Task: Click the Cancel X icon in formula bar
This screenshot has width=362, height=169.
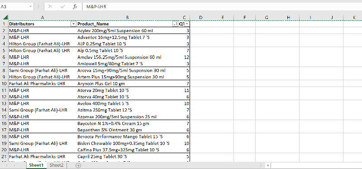Action: tap(50, 7)
